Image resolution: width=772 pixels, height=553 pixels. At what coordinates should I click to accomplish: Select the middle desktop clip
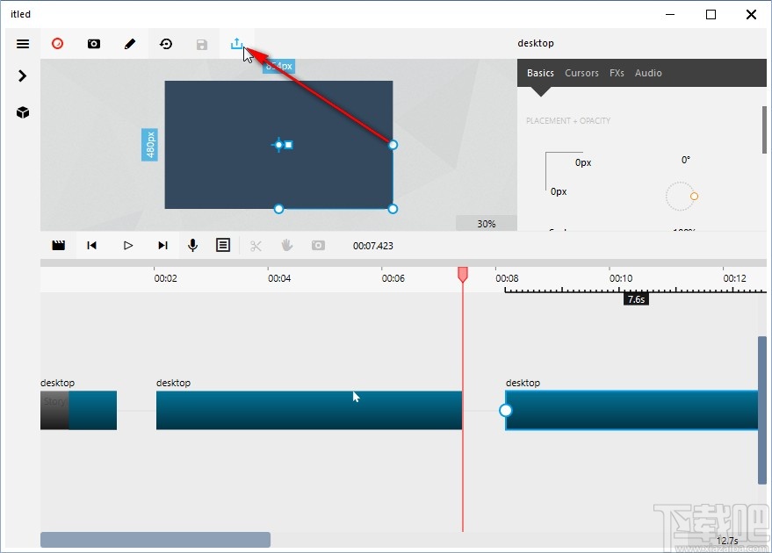point(309,410)
